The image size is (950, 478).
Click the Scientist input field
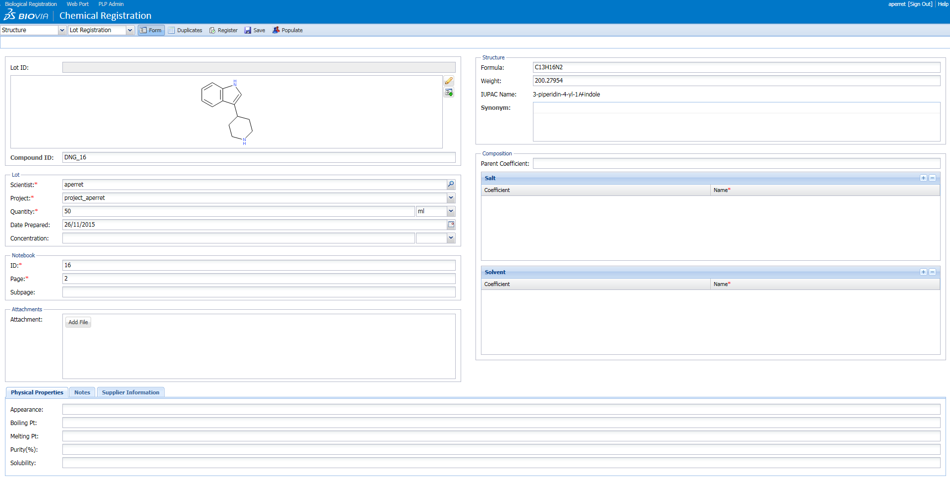[254, 185]
